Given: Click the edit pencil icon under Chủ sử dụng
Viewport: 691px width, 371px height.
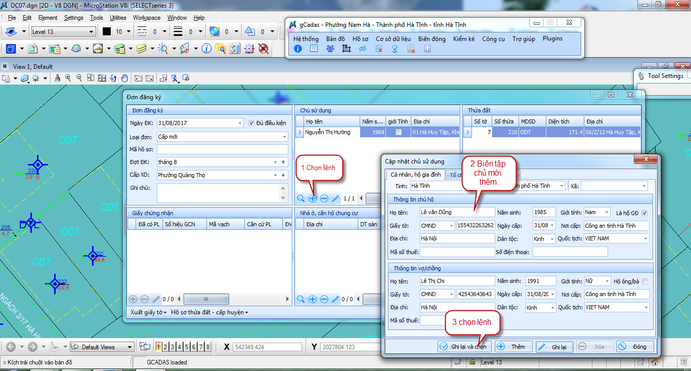Looking at the screenshot, I should click(335, 198).
